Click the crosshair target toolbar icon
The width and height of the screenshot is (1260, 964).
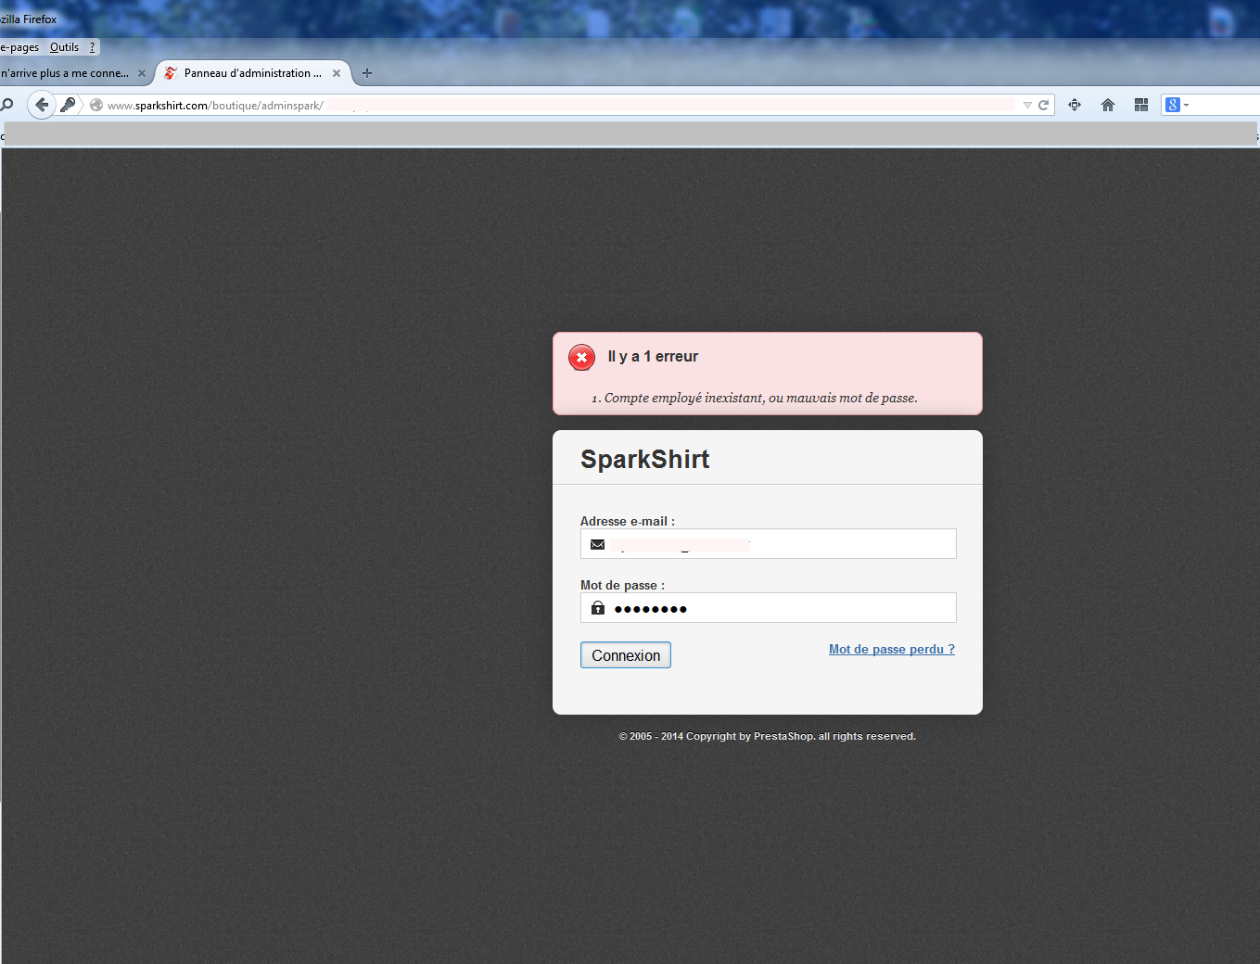point(1075,105)
